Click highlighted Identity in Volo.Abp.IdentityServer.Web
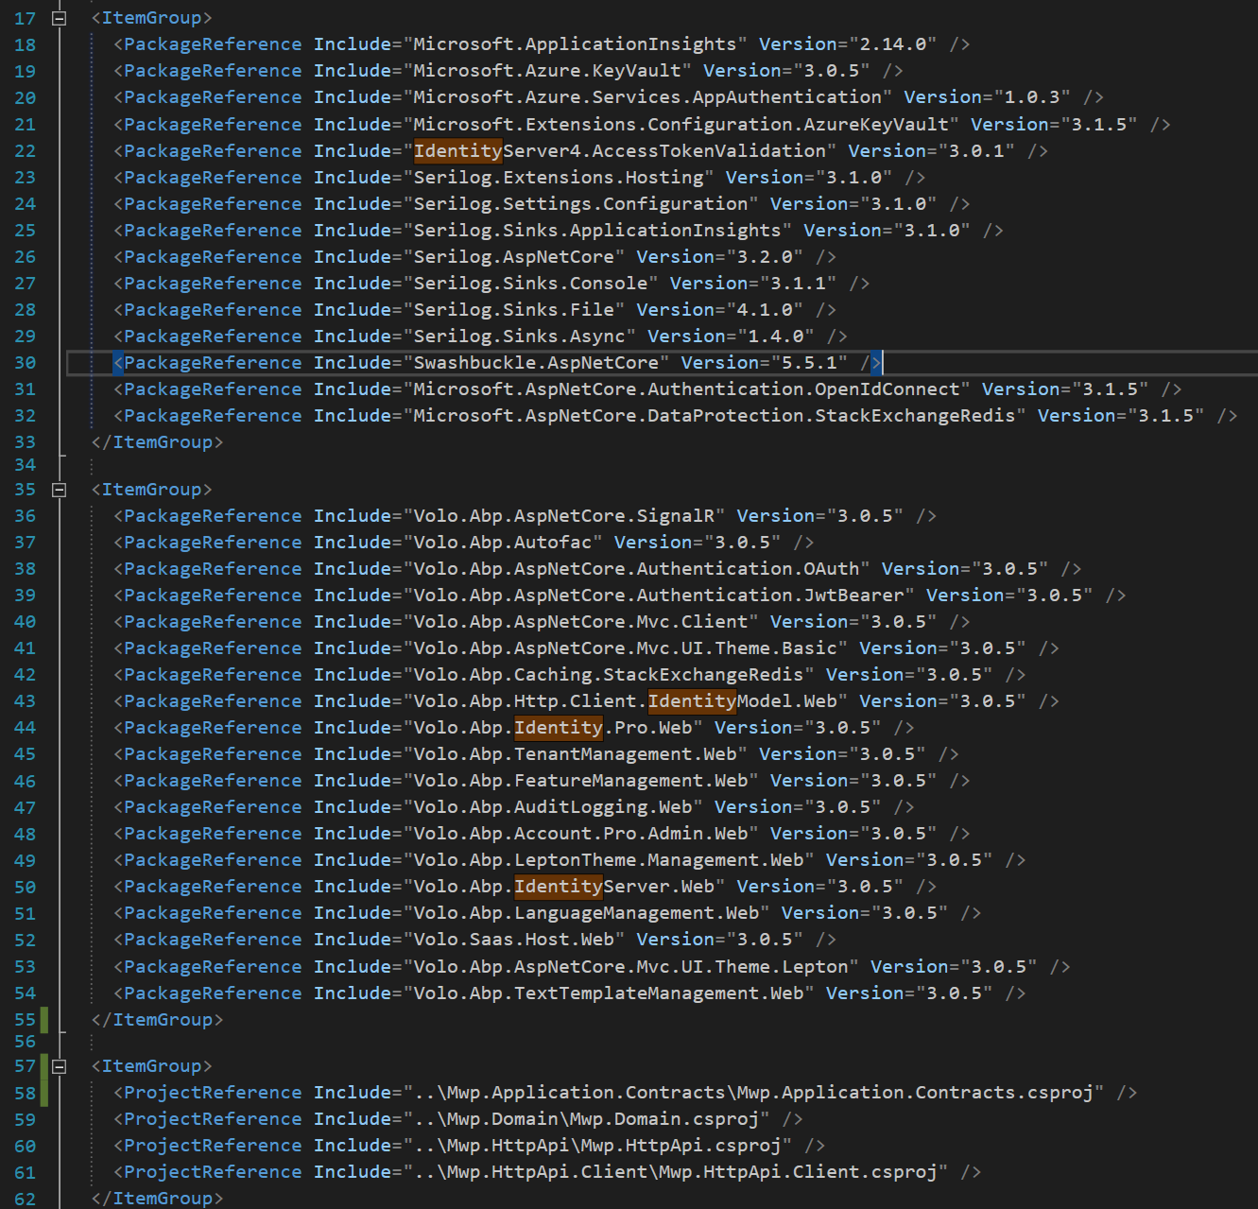Viewport: 1258px width, 1209px height. tap(558, 887)
